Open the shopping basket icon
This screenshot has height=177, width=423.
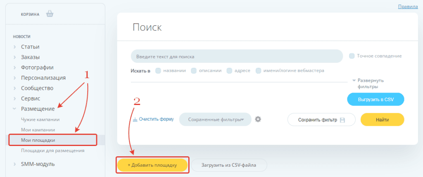click(x=50, y=14)
